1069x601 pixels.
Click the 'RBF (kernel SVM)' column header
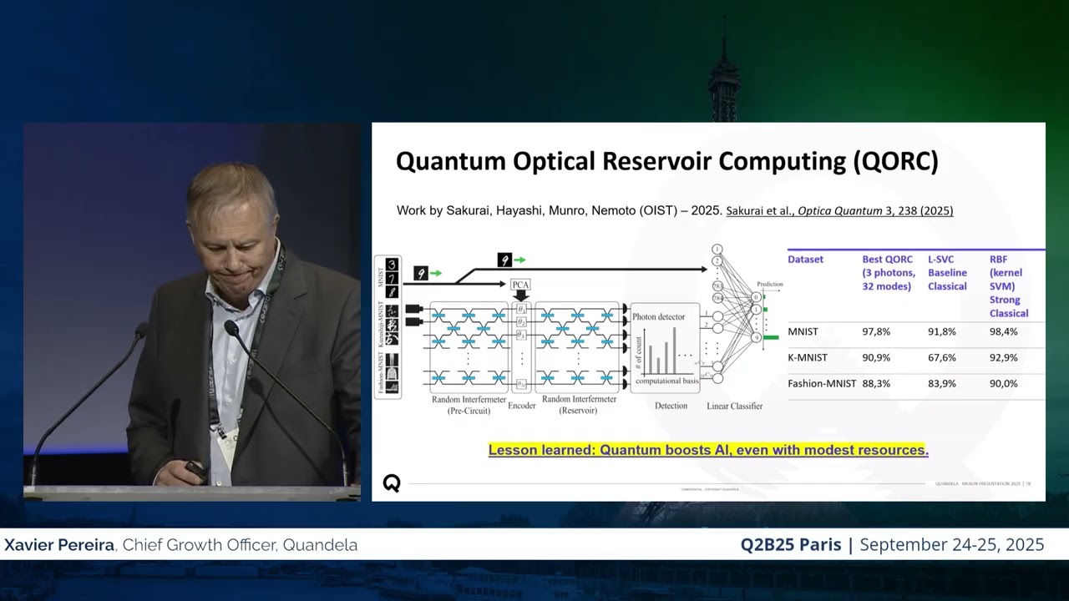point(1009,286)
